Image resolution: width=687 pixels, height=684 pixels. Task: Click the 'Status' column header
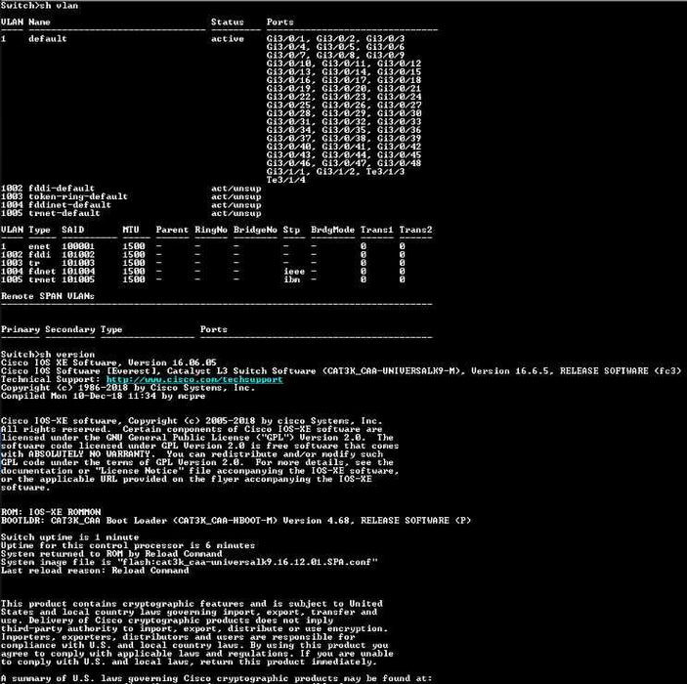tap(228, 21)
